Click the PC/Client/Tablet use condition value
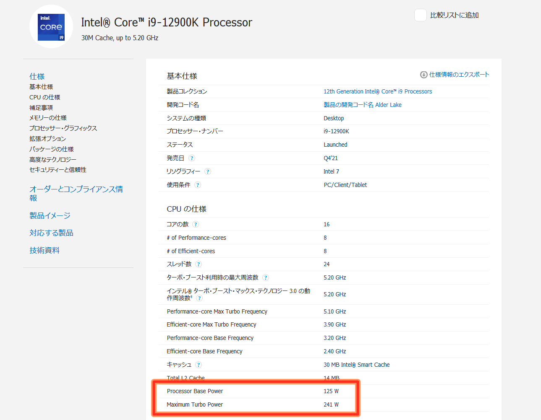This screenshot has width=541, height=420. [345, 185]
